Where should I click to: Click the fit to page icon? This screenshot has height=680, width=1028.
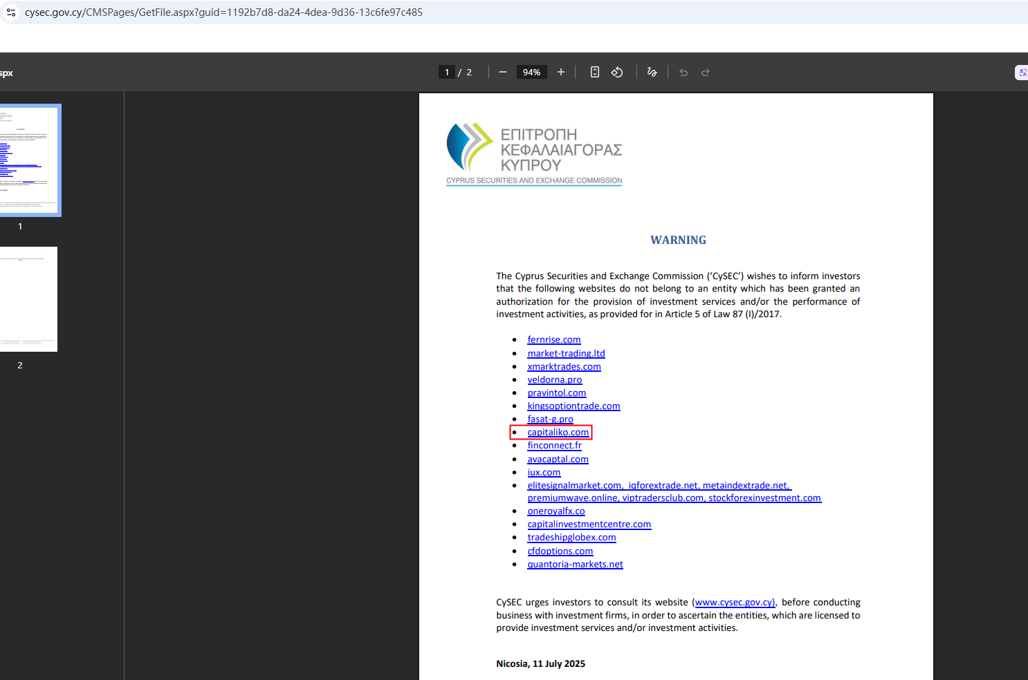[x=594, y=73]
